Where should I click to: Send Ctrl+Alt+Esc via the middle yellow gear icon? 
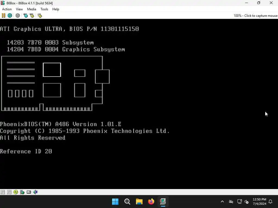click(32, 15)
